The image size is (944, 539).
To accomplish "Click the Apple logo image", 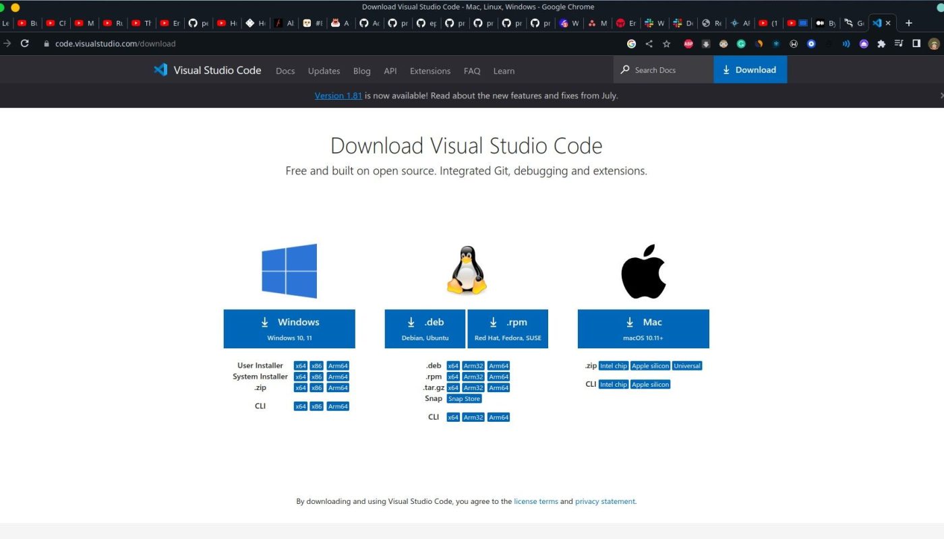I will pyautogui.click(x=643, y=272).
